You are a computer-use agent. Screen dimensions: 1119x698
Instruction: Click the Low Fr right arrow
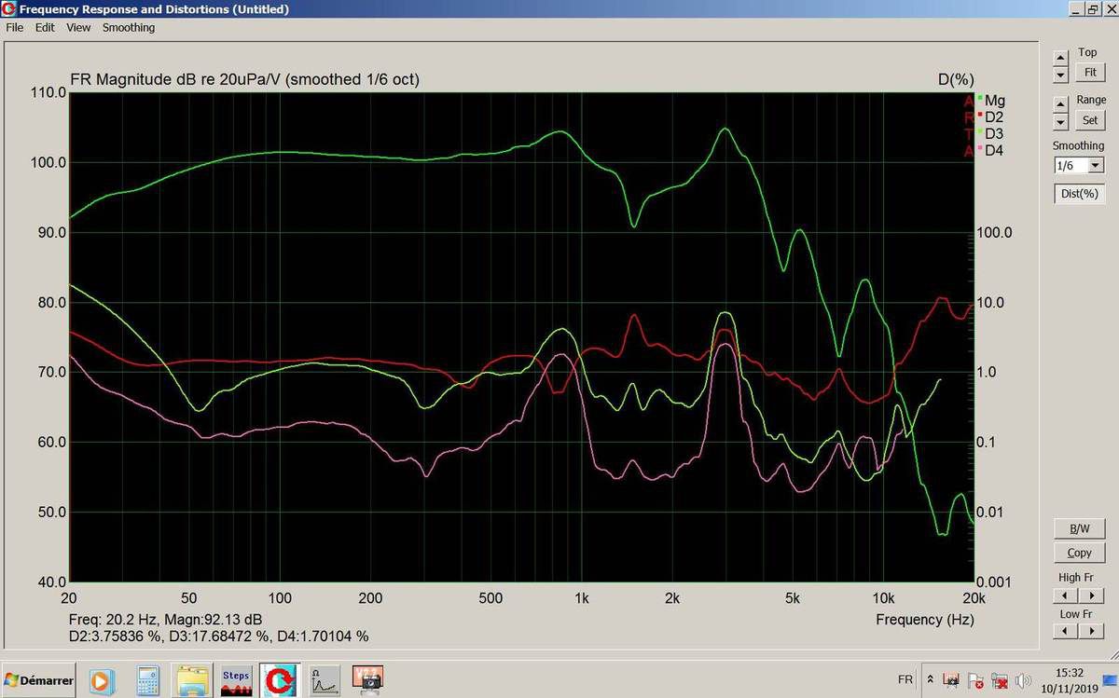coord(1090,631)
